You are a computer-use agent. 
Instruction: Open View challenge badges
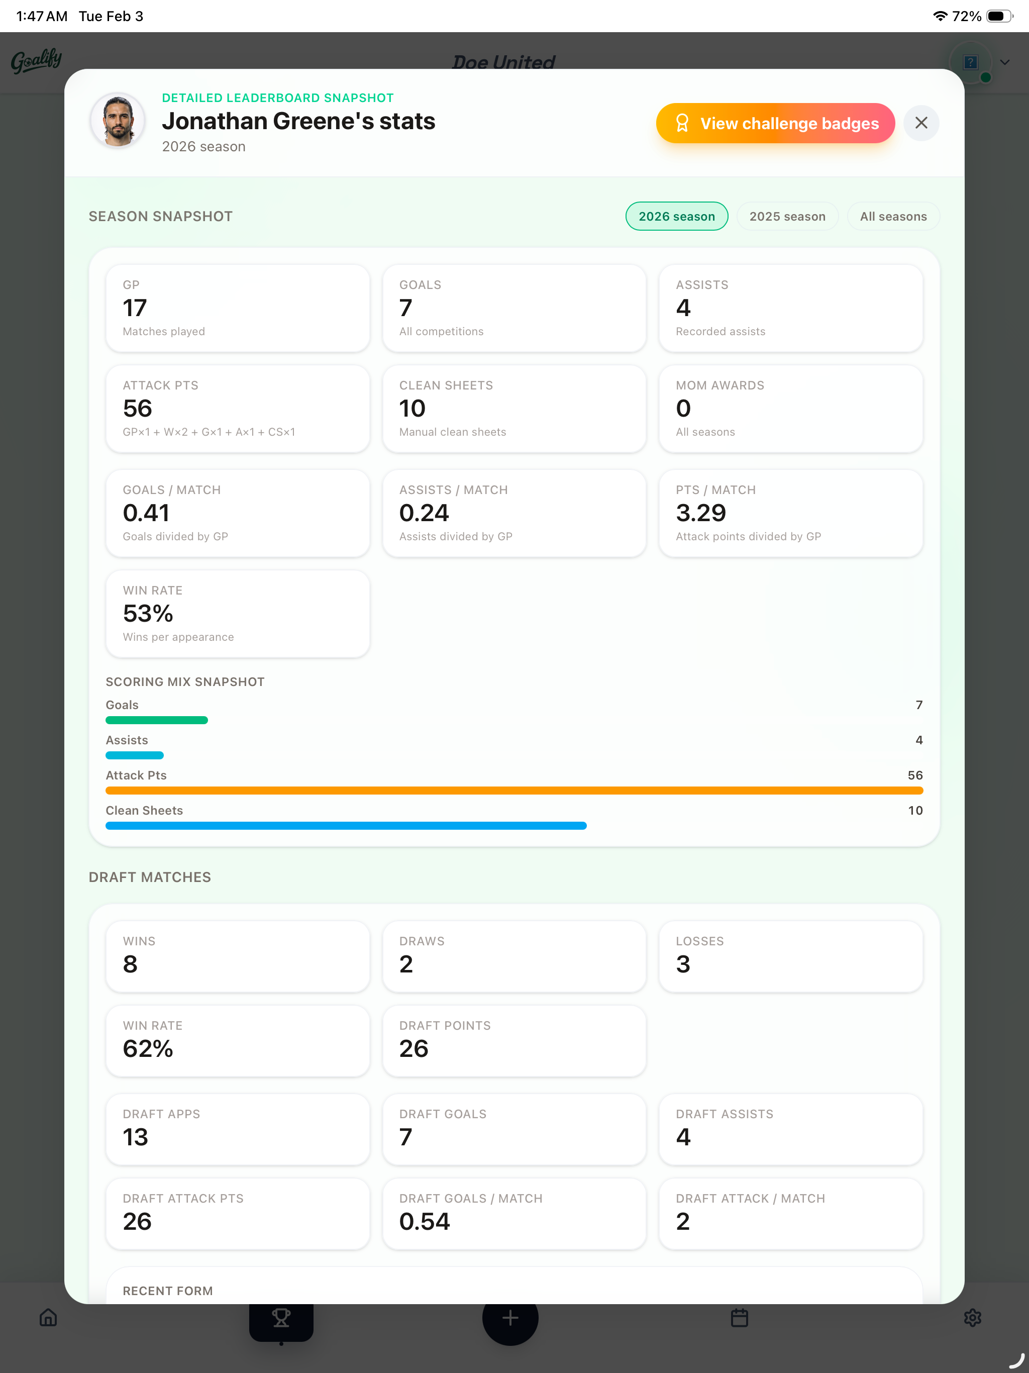(775, 123)
